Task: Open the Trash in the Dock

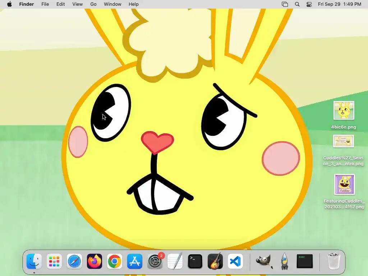Action: 333,261
